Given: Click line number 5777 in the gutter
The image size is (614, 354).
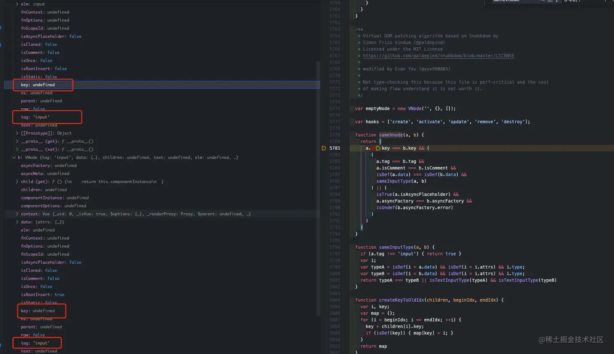Looking at the screenshot, I should (x=335, y=122).
